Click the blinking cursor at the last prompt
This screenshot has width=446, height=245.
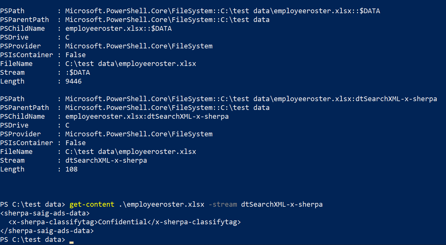[x=71, y=242]
